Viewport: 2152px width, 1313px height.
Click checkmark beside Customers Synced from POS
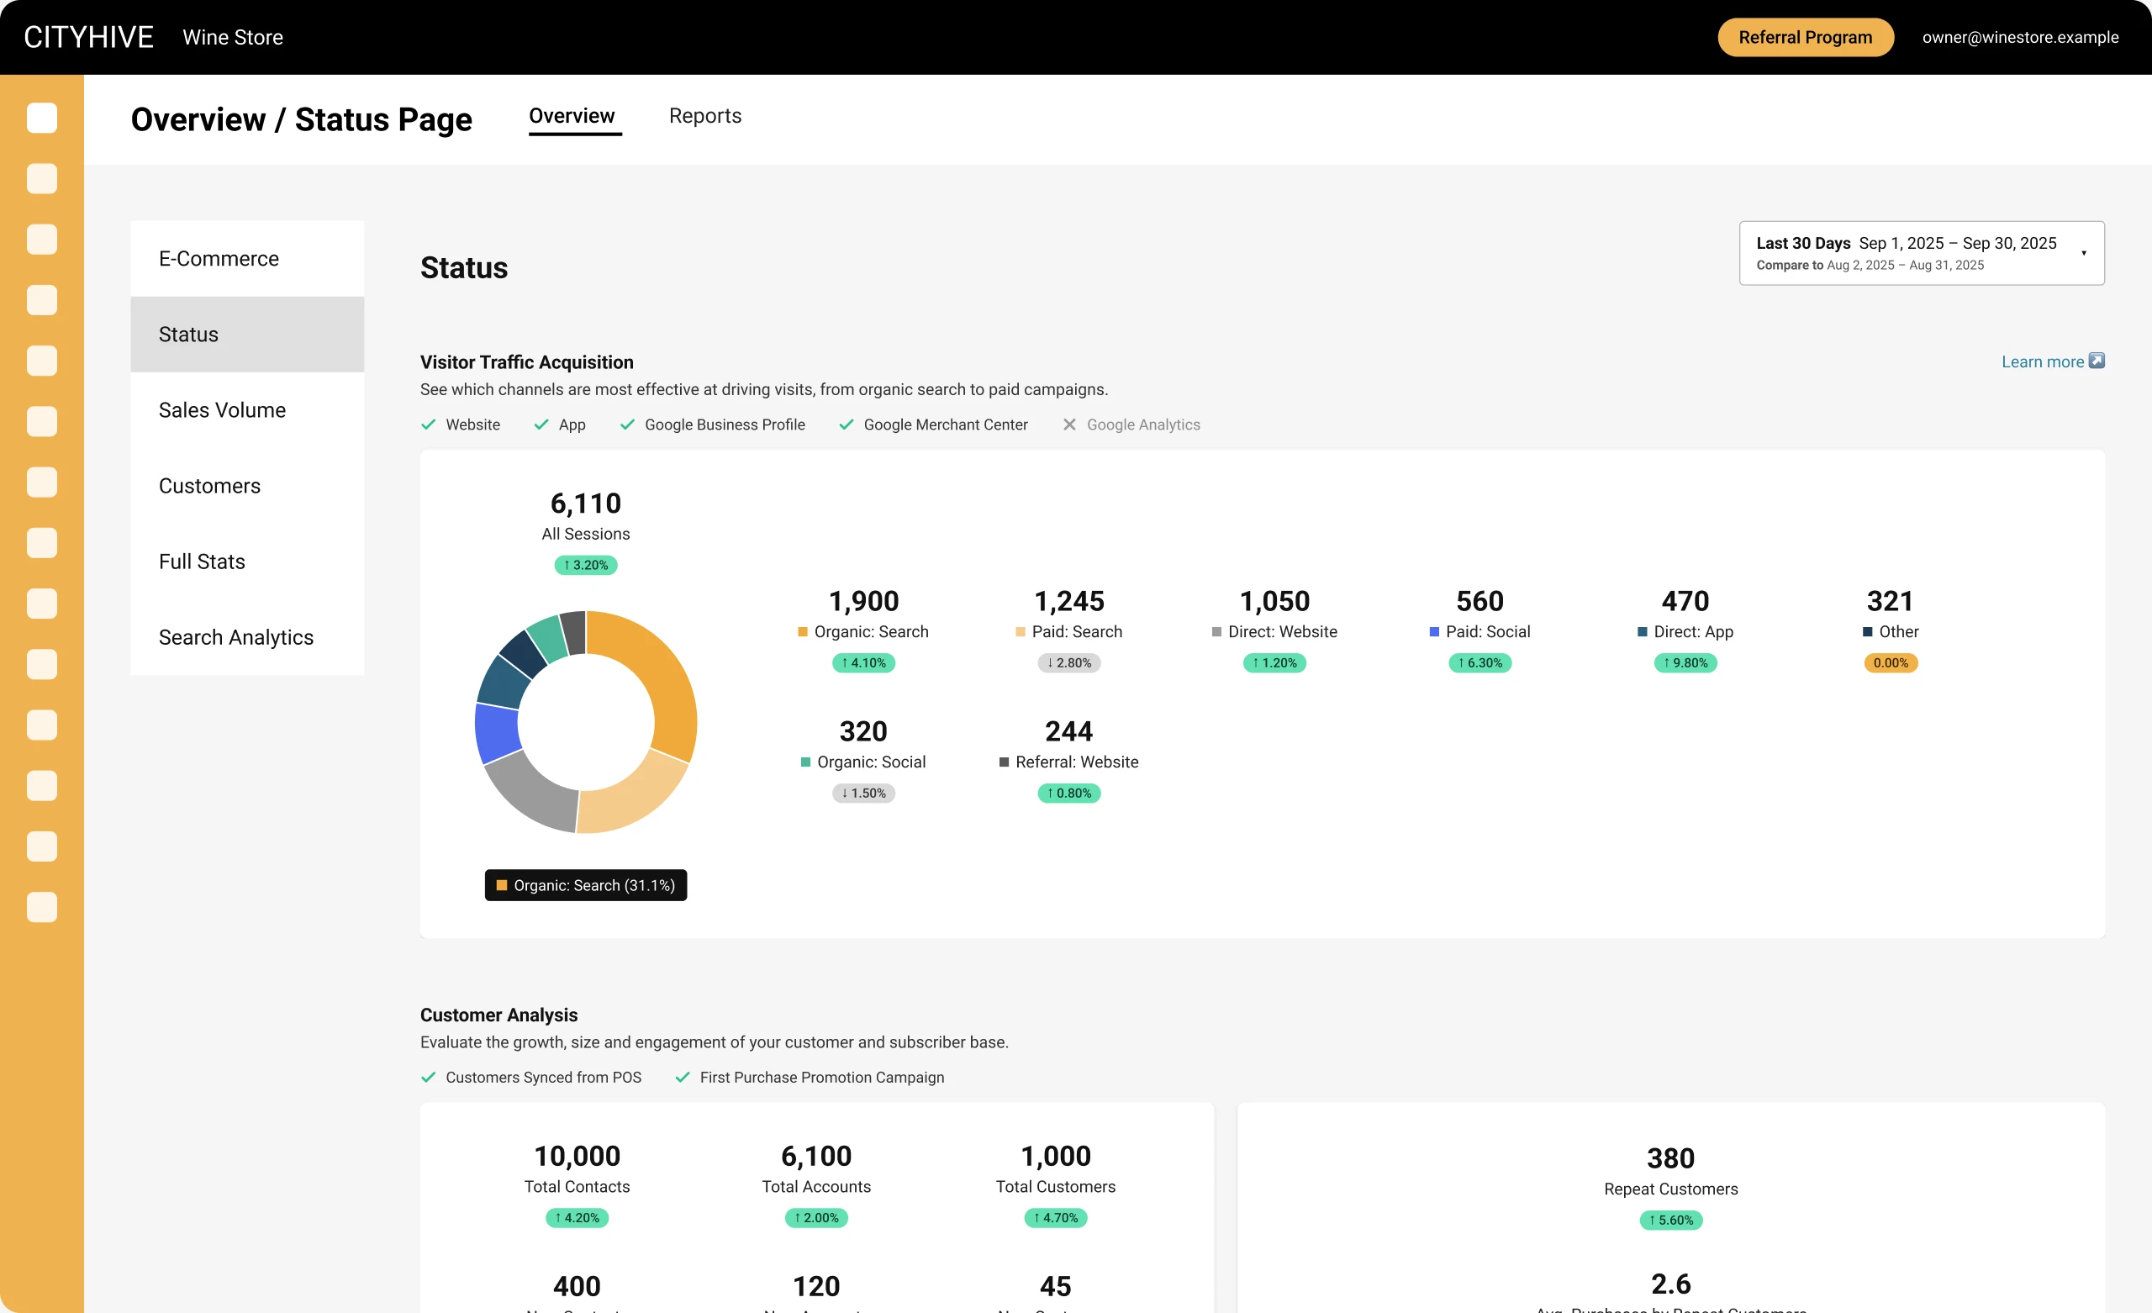tap(428, 1077)
